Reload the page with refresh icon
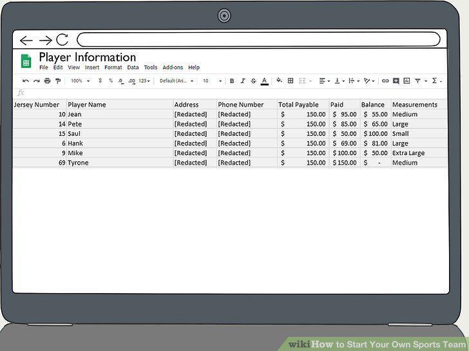The width and height of the screenshot is (469, 351). [x=62, y=39]
